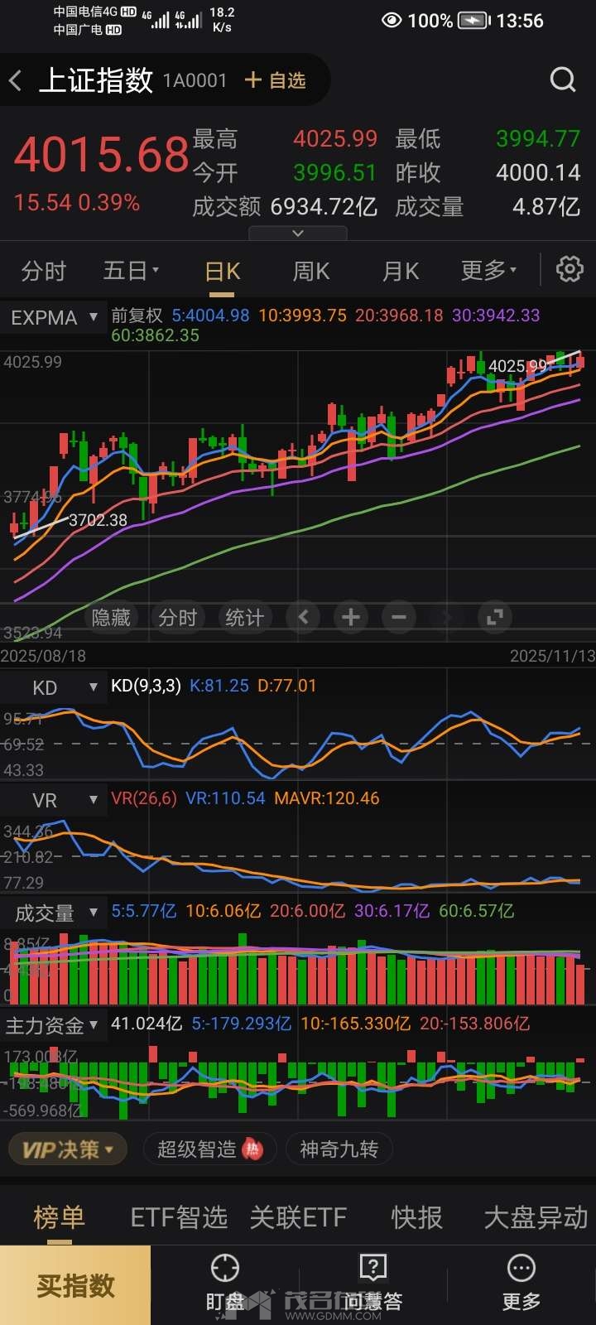This screenshot has height=1325, width=596.
Task: Tap the back arrow beside 上证指数
Action: [x=16, y=80]
